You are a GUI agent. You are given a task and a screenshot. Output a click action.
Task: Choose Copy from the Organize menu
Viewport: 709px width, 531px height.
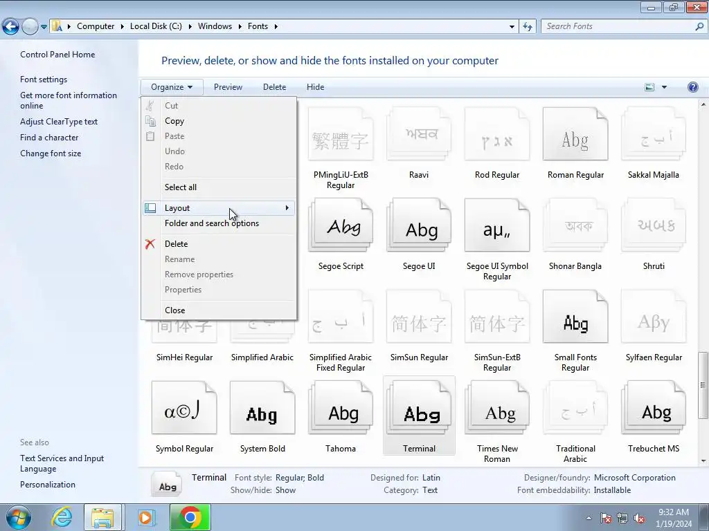[x=219, y=121]
